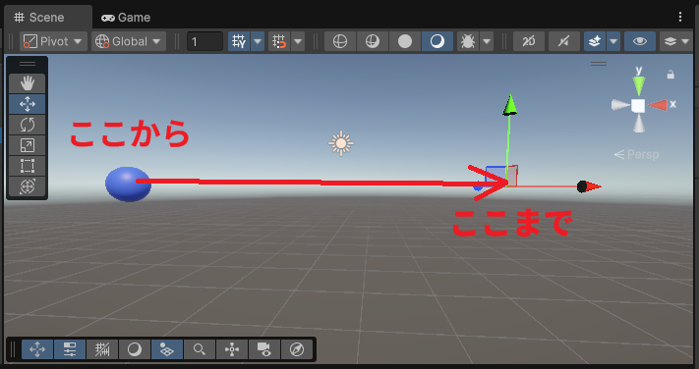699x369 pixels.
Task: Toggle scene lighting button off
Action: point(564,41)
